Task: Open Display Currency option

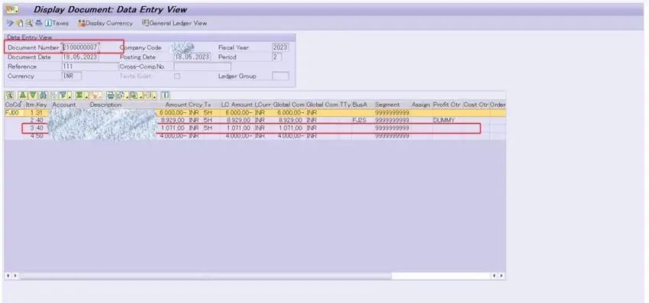Action: tap(105, 23)
